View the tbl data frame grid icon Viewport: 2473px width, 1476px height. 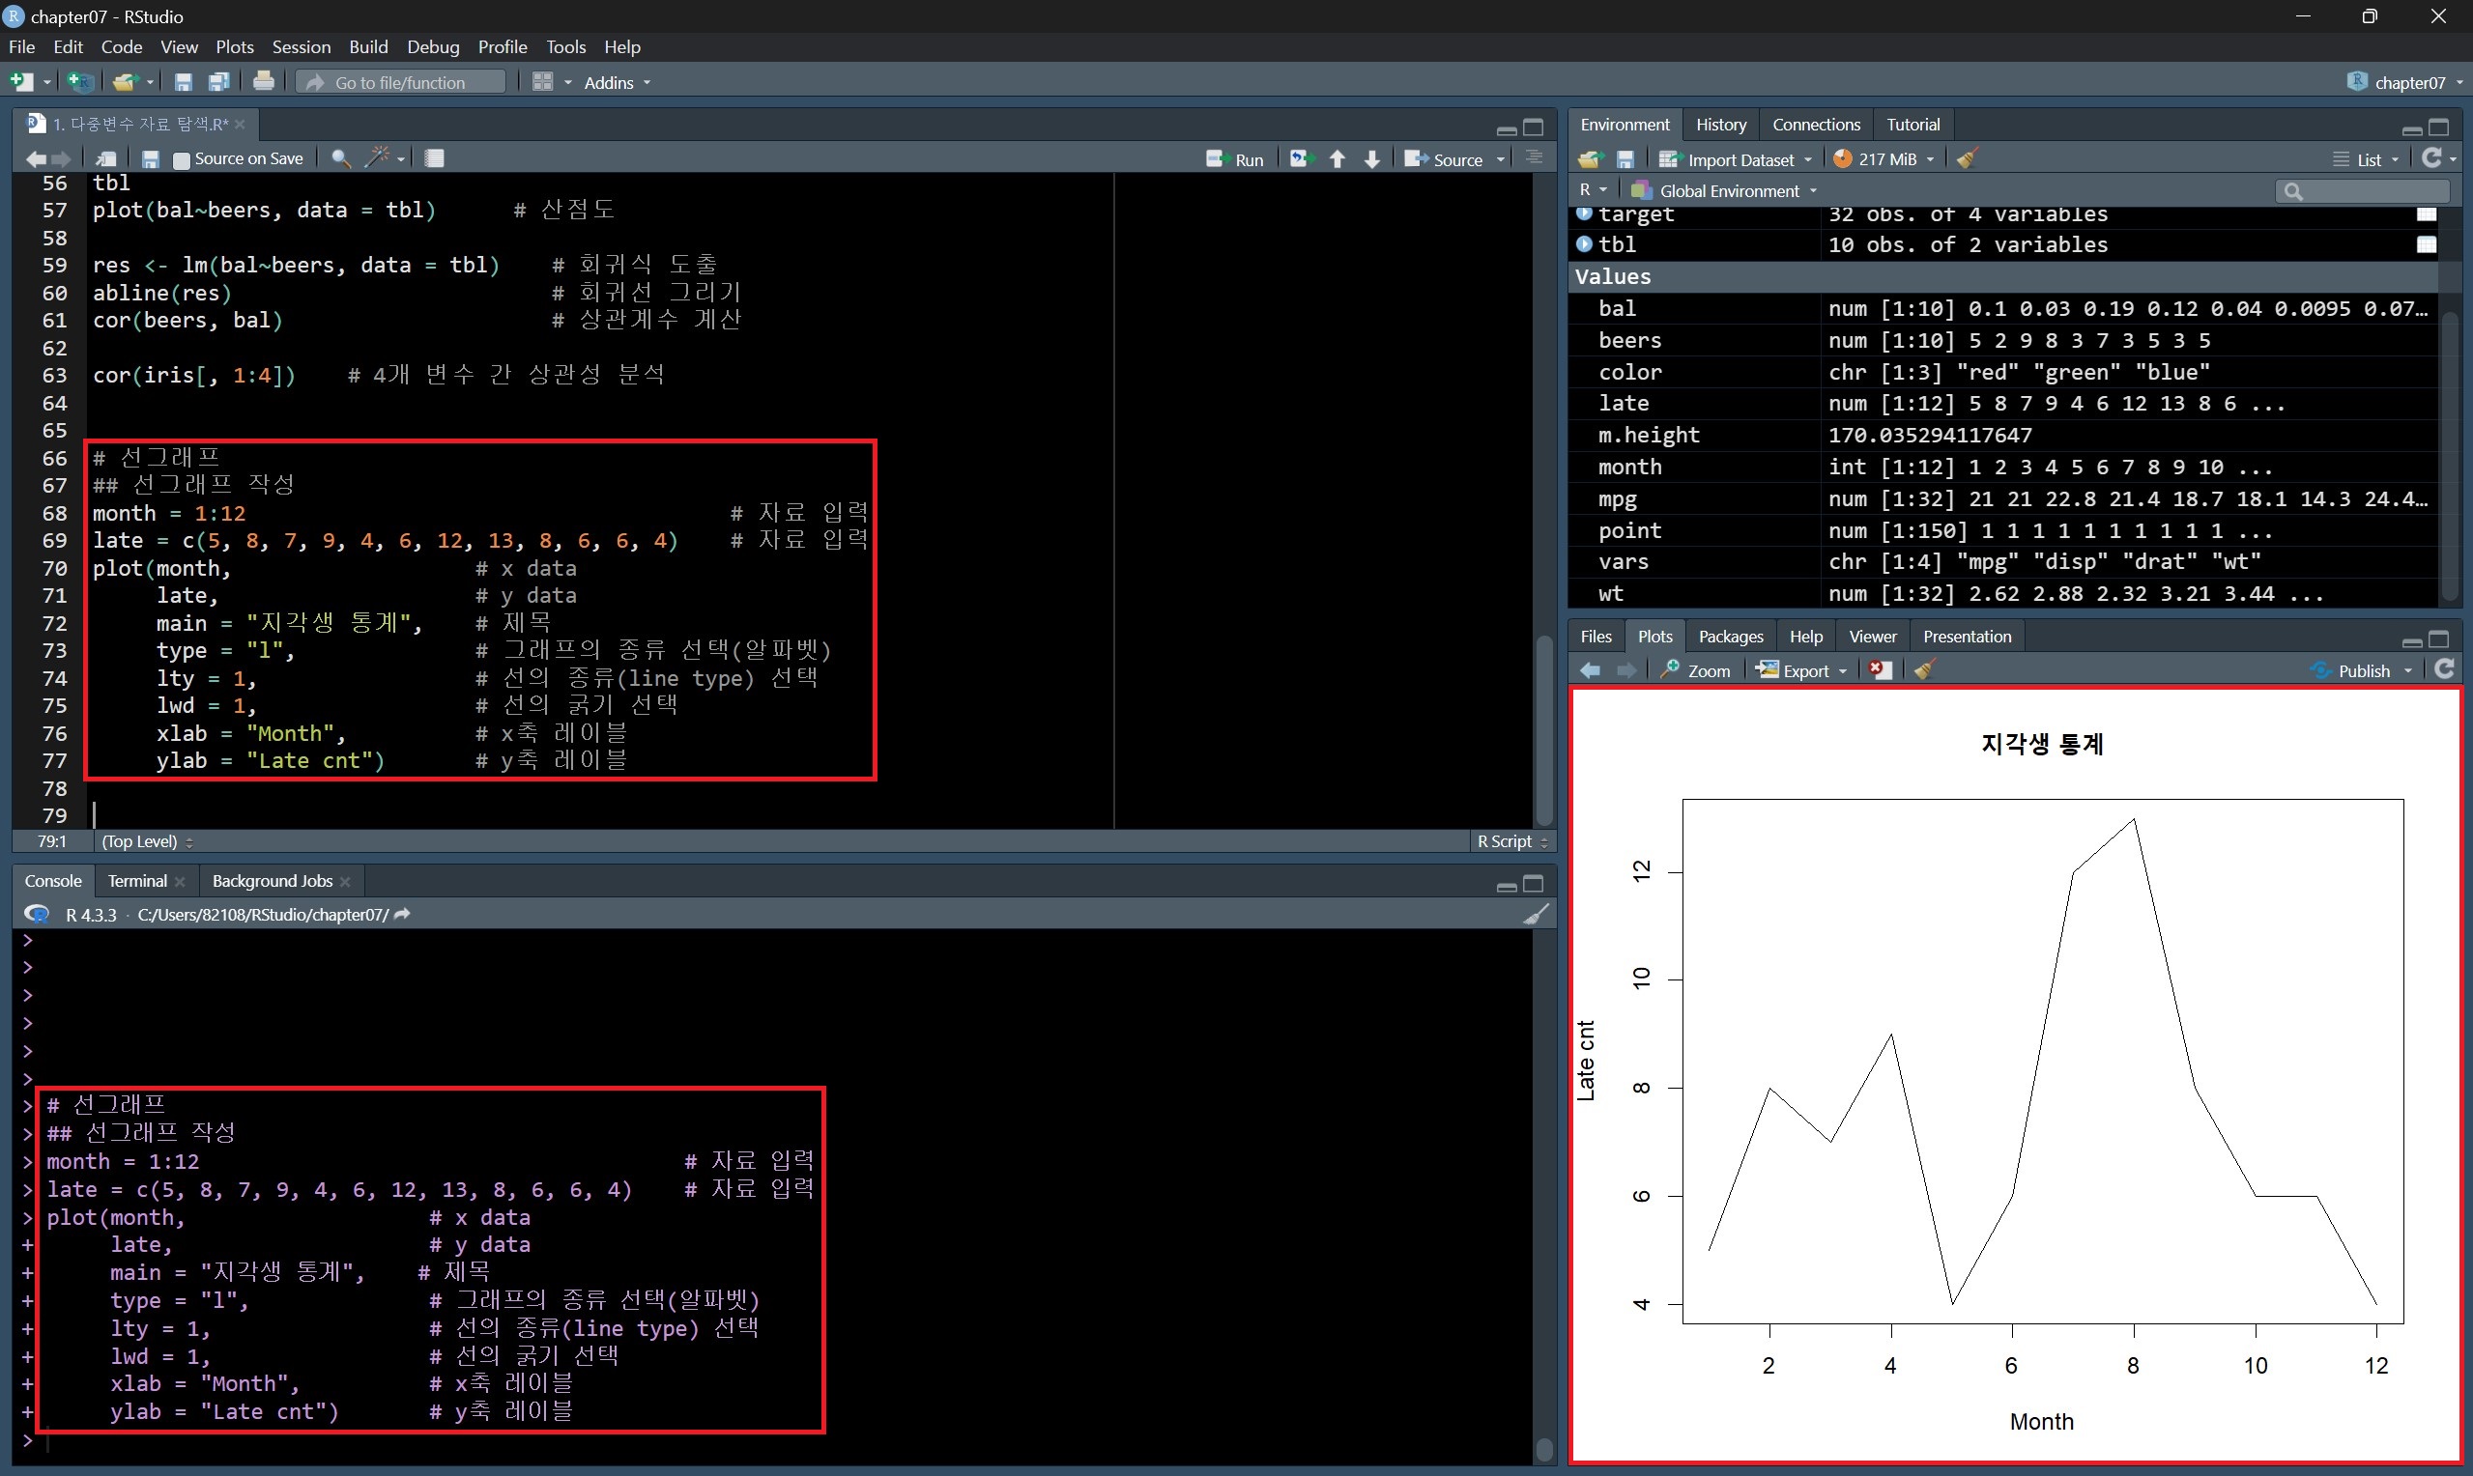pyautogui.click(x=2427, y=244)
